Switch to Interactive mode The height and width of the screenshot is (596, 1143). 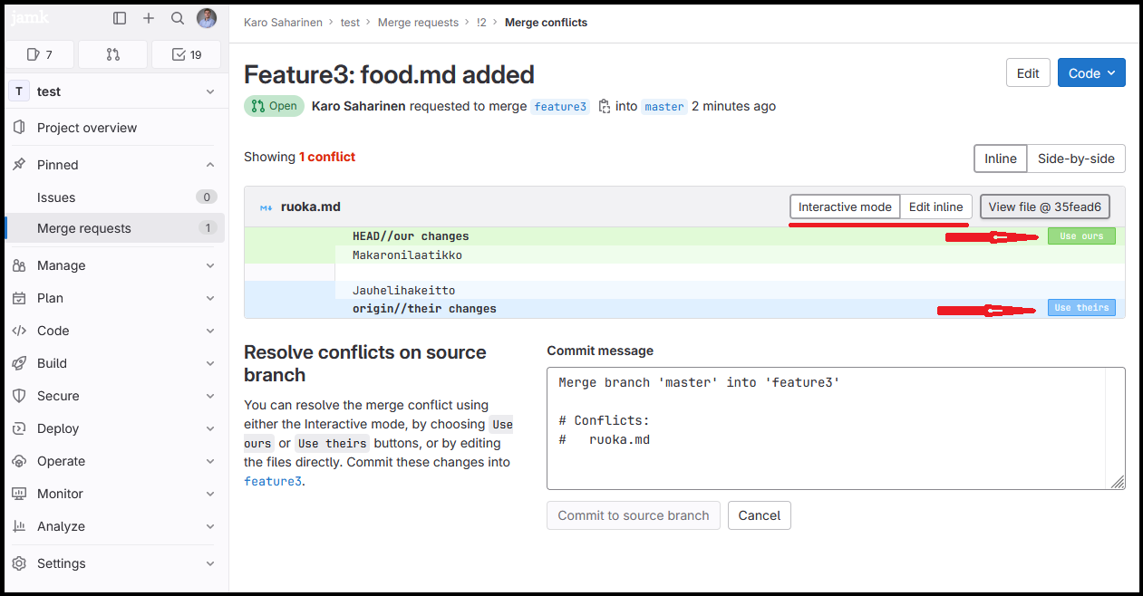click(845, 207)
